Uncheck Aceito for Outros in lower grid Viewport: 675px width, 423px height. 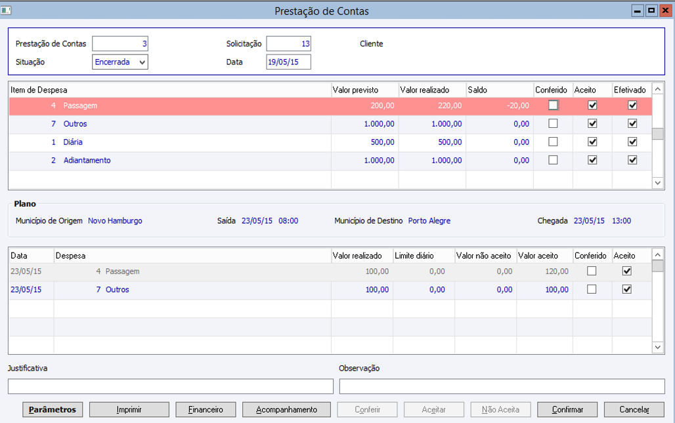tap(626, 289)
